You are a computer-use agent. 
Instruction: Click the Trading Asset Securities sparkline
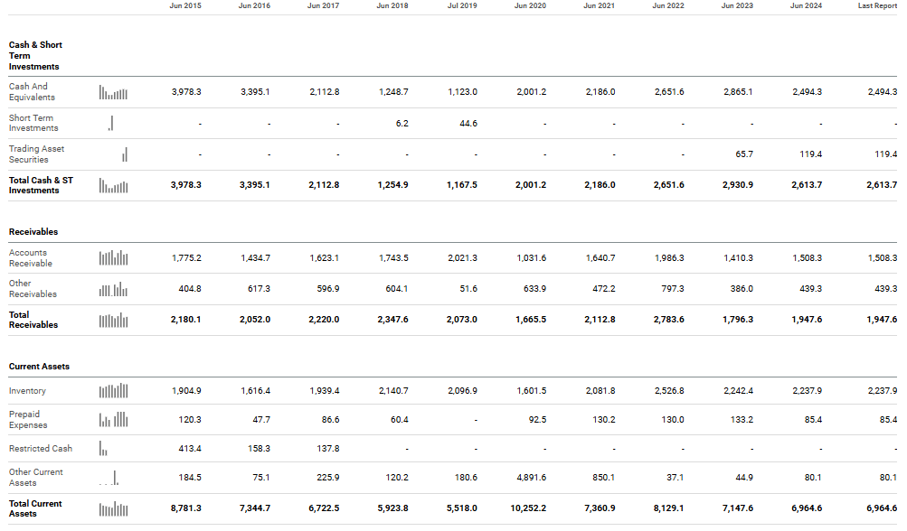(125, 154)
